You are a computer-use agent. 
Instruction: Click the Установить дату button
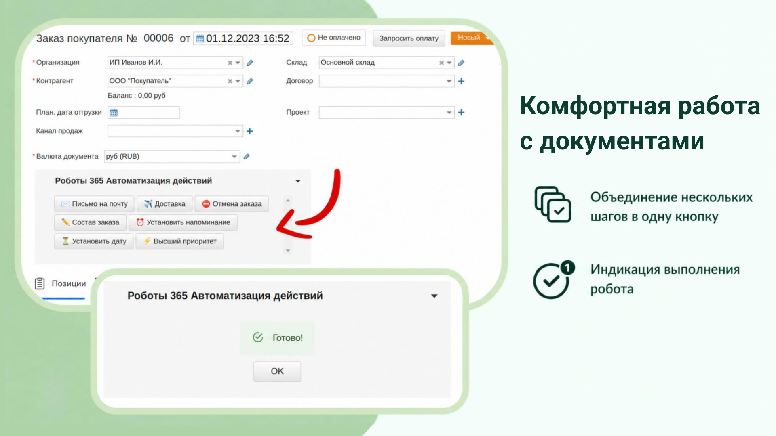(x=94, y=241)
